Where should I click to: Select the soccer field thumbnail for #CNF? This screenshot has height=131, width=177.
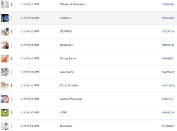pos(5,113)
